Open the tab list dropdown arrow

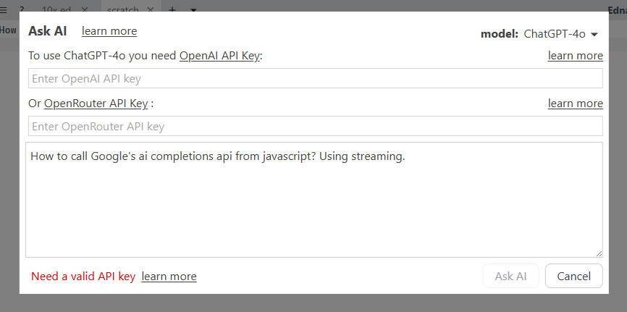click(x=193, y=9)
